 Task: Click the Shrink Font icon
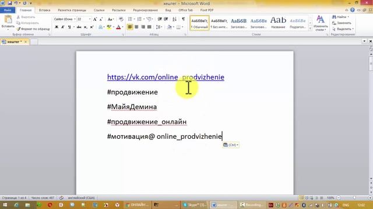[x=101, y=19]
